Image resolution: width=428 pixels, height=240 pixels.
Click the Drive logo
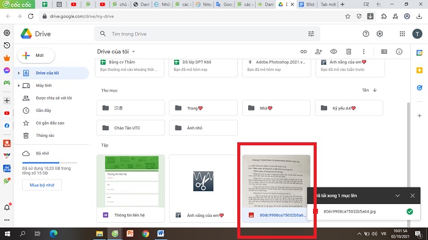coord(26,34)
